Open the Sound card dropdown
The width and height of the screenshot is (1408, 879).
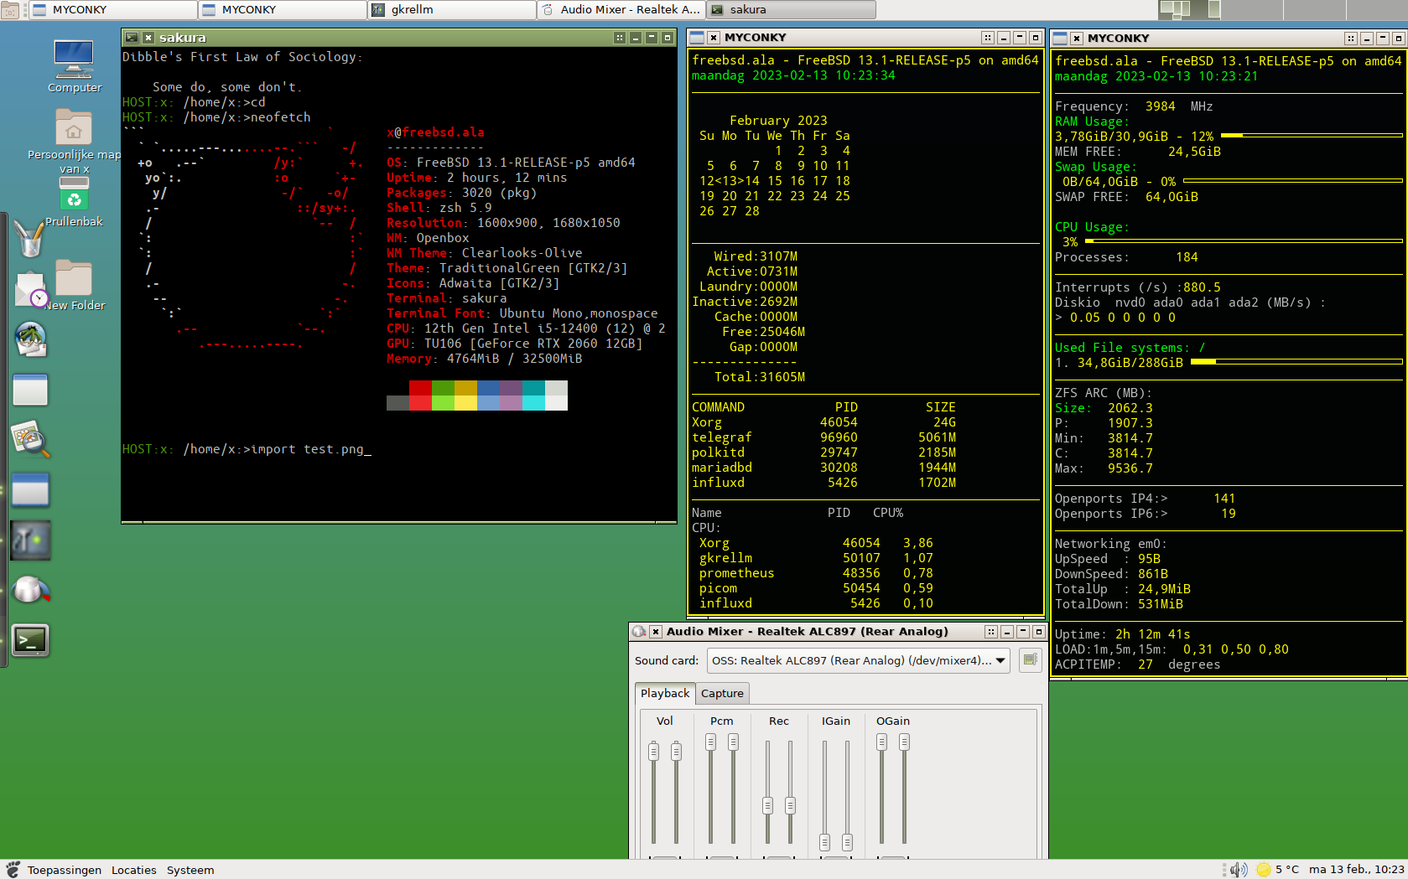(860, 660)
